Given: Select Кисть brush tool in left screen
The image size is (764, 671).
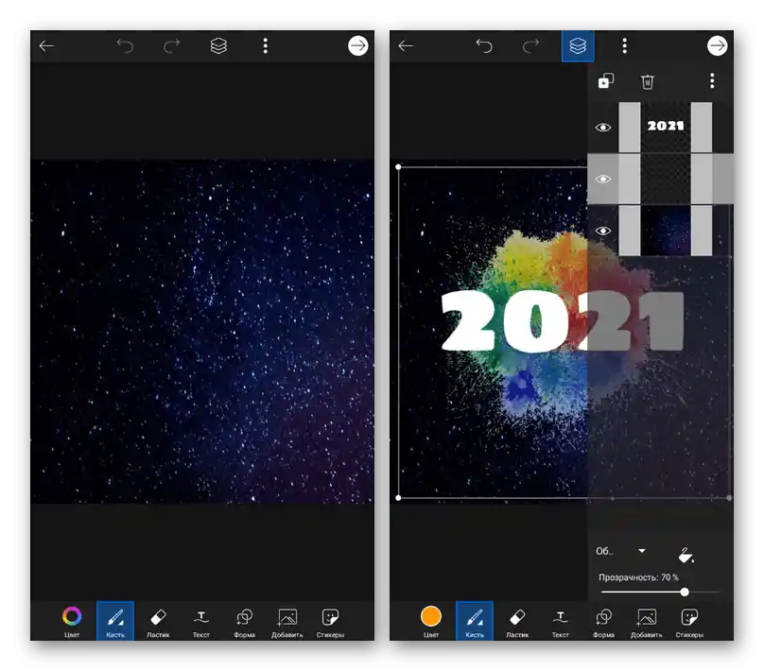Looking at the screenshot, I should (115, 621).
